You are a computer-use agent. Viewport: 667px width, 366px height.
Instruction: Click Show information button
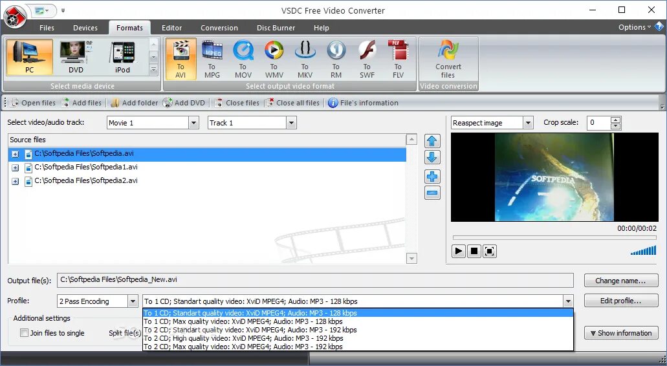pos(620,333)
